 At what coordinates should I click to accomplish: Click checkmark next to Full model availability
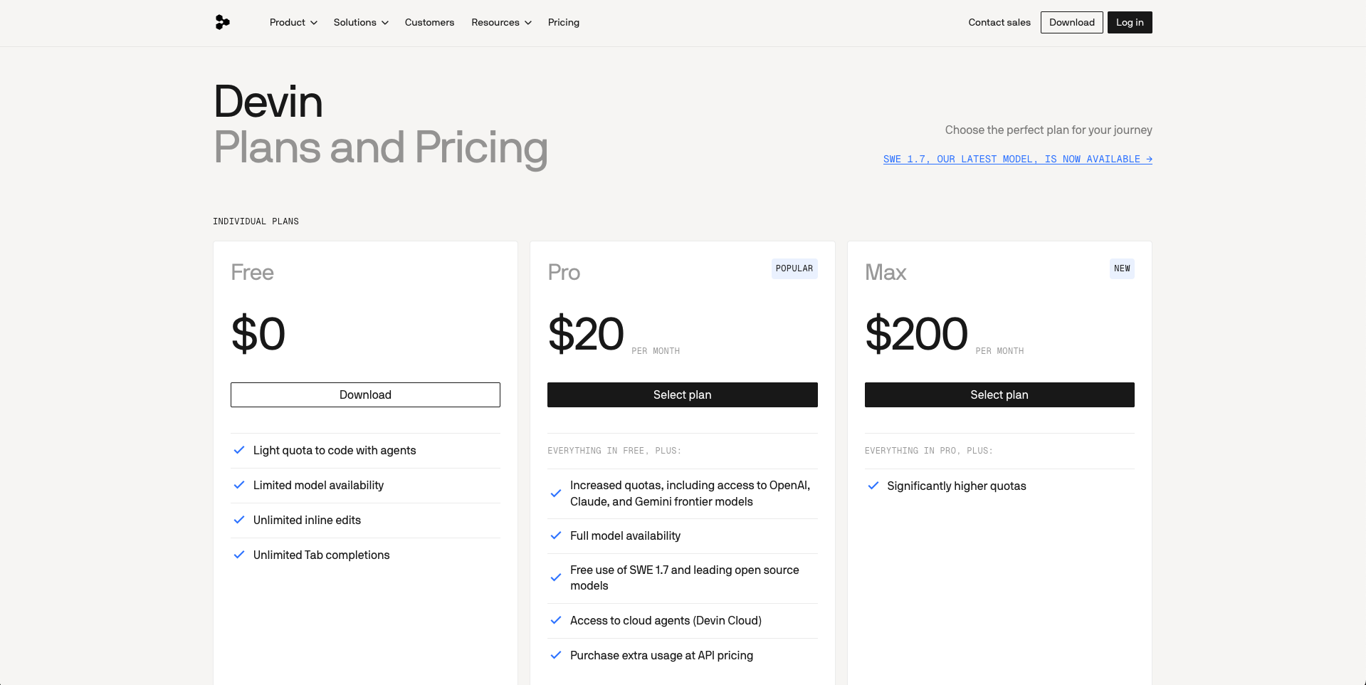tap(556, 535)
